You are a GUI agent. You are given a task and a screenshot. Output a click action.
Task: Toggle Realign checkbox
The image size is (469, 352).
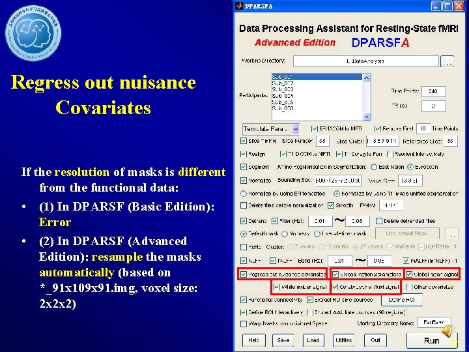click(x=244, y=154)
